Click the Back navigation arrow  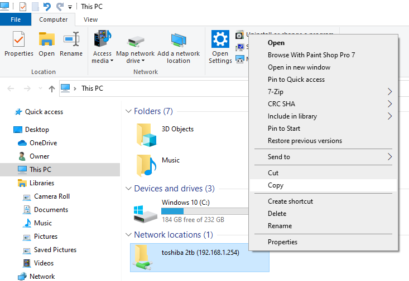click(x=11, y=88)
